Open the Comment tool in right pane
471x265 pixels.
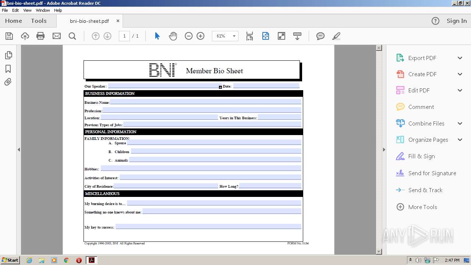tap(421, 107)
